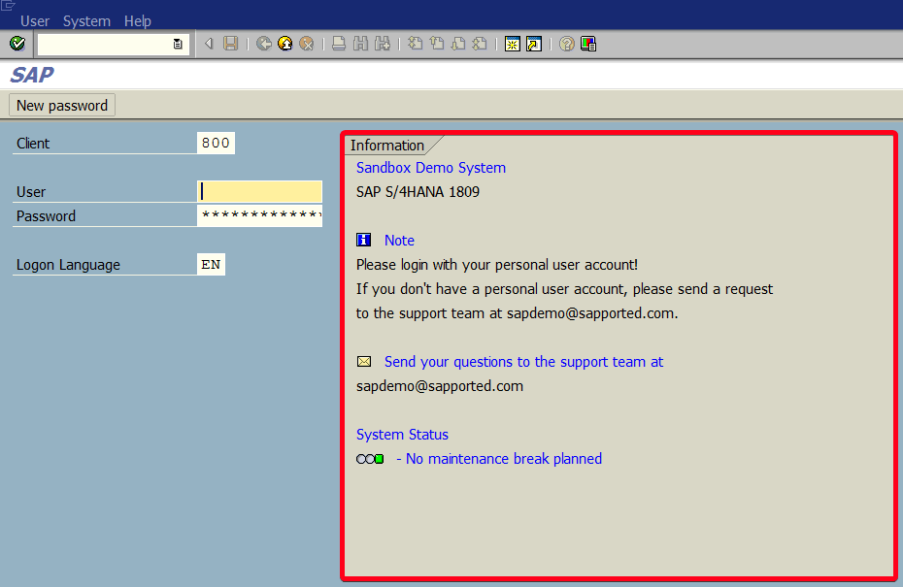903x587 pixels.
Task: Click the Back arrow icon
Action: (263, 44)
